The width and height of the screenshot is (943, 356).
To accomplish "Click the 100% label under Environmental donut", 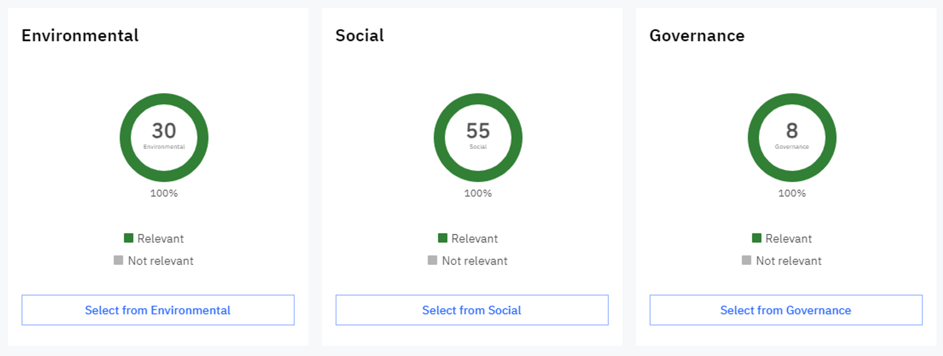I will pyautogui.click(x=164, y=193).
